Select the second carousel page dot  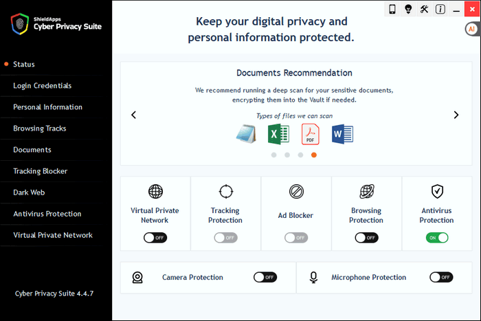pyautogui.click(x=287, y=155)
